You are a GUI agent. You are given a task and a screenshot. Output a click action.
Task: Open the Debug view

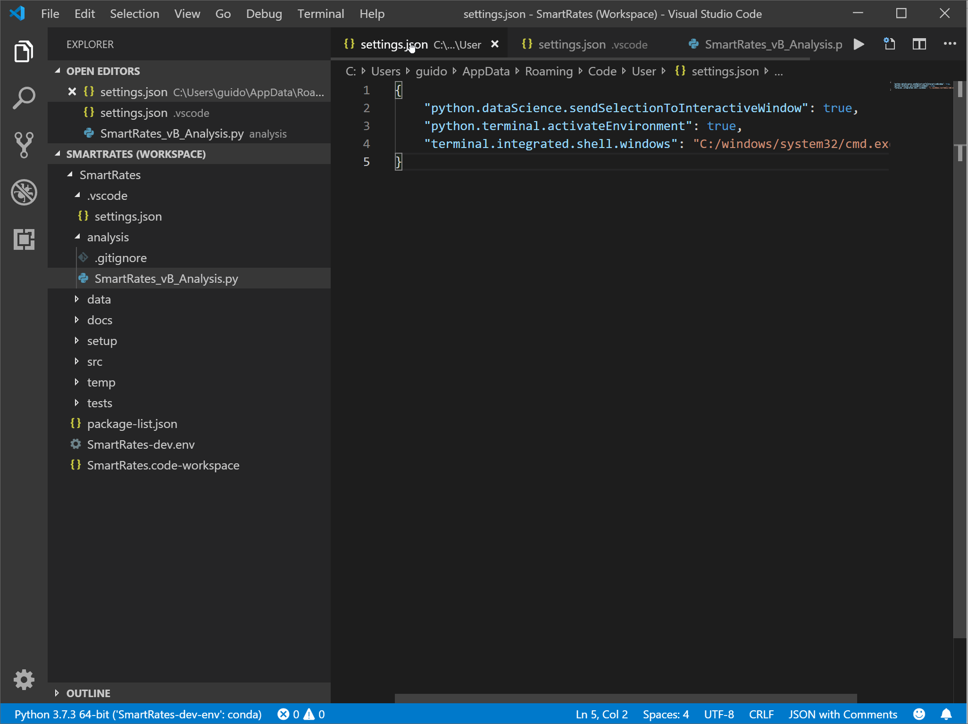(x=24, y=192)
